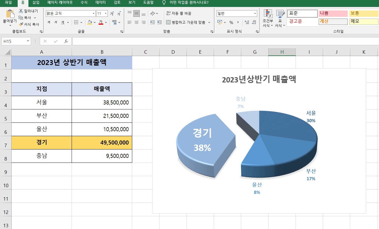Screen dimensions: 379x229
Task: Decrease font size with small 가 icon
Action: click(119, 14)
